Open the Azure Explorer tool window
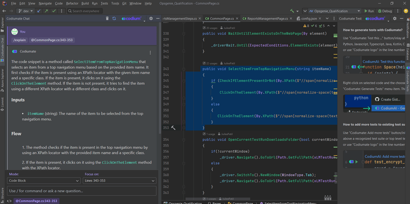Viewport: 410px width, 204px height. tap(3, 80)
